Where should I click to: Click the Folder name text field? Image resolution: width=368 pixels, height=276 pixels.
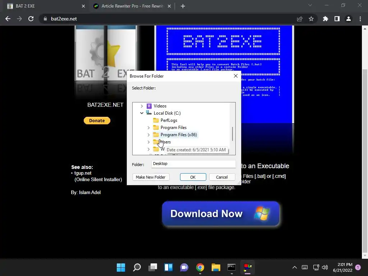point(193,164)
